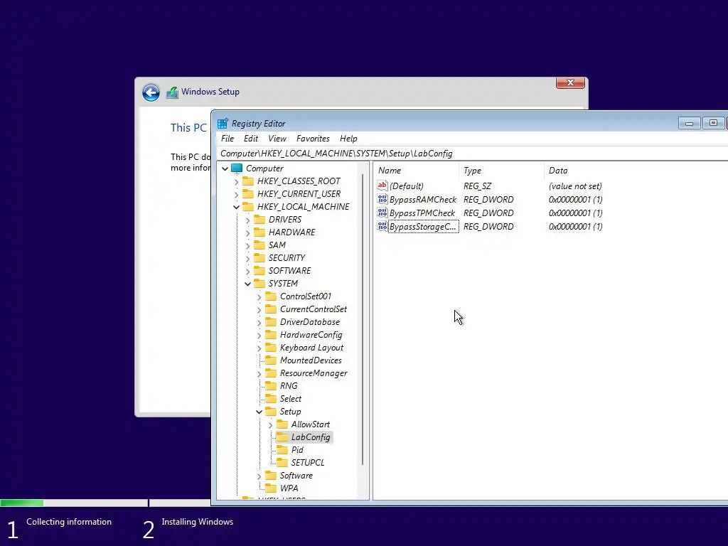Click REG_SZ type of the (Default) value
Screen dimensions: 728x546
tap(477, 186)
